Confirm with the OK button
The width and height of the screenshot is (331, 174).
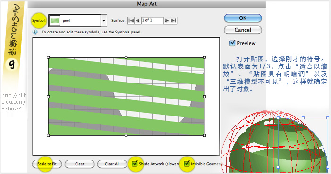(x=243, y=18)
